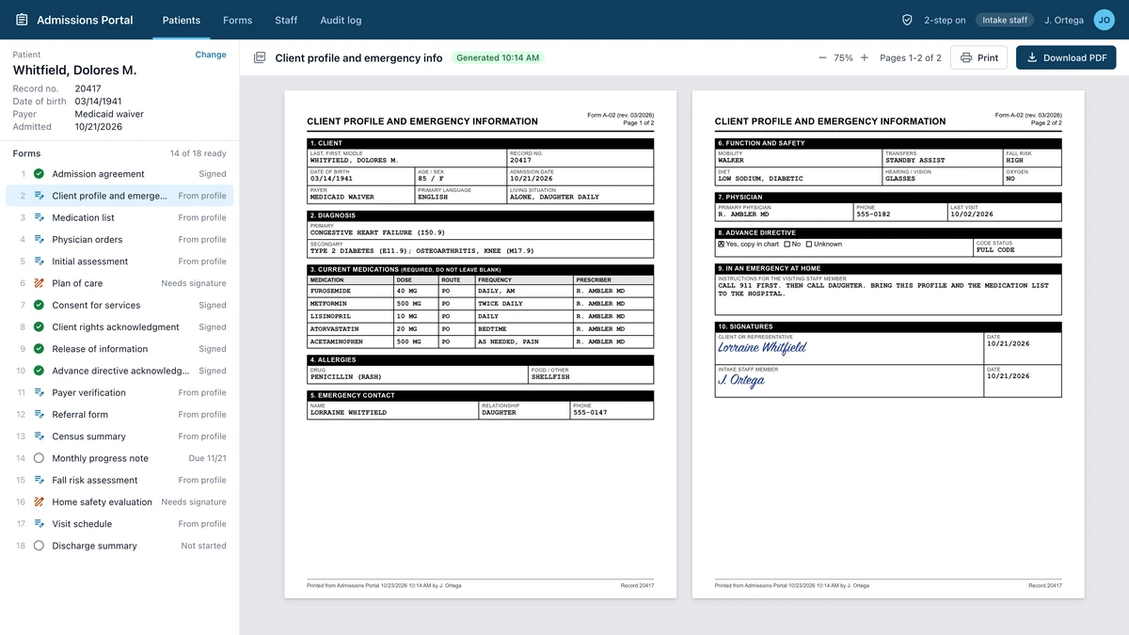Image resolution: width=1129 pixels, height=635 pixels.
Task: Click empty circle icon for Discharge summary
Action: coord(39,546)
